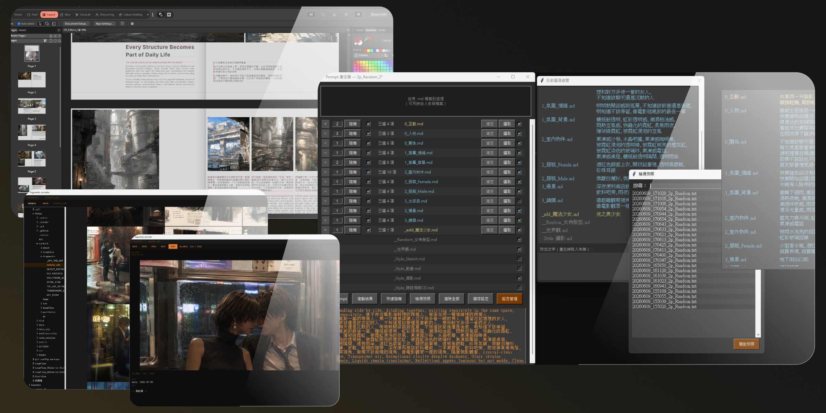The width and height of the screenshot is (826, 413).
Task: Select GARASU_AME in the file tree
Action: pyautogui.click(x=53, y=265)
